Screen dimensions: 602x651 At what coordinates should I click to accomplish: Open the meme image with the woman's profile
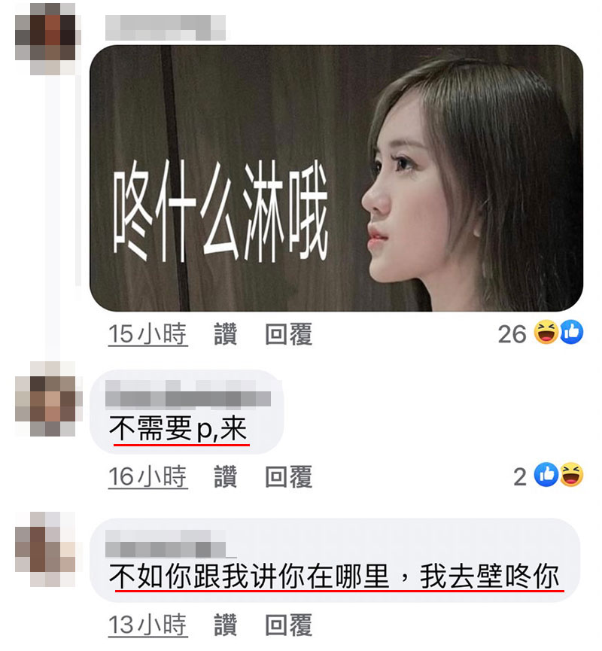pyautogui.click(x=336, y=178)
